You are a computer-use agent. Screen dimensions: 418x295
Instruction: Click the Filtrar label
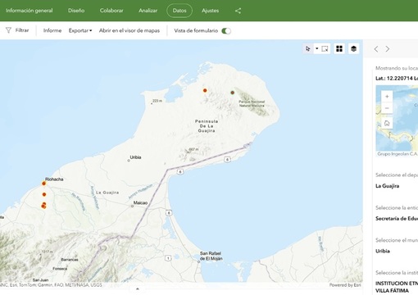[x=22, y=30]
